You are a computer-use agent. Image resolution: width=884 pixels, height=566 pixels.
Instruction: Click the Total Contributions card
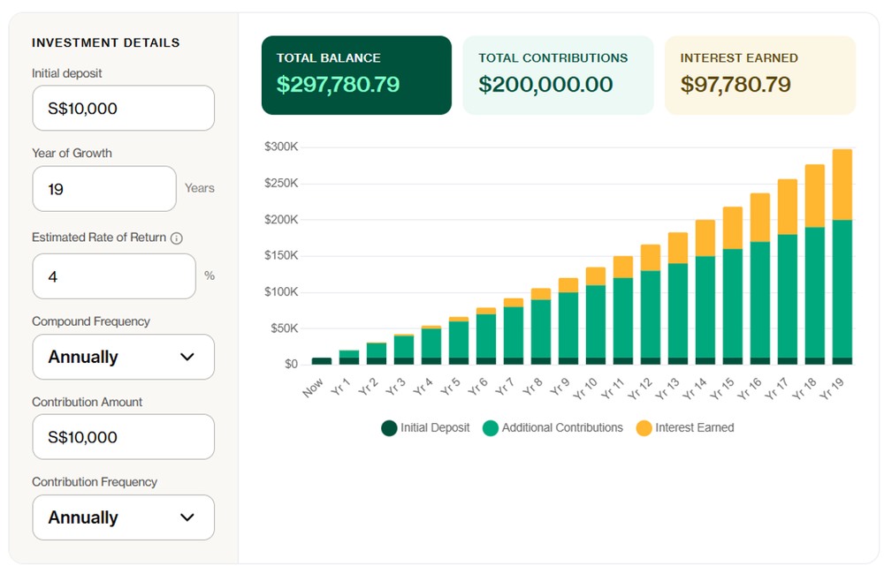tap(558, 75)
